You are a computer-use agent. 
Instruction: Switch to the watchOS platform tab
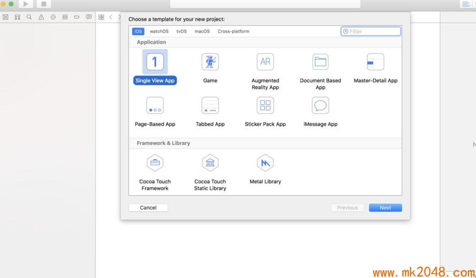pyautogui.click(x=159, y=31)
